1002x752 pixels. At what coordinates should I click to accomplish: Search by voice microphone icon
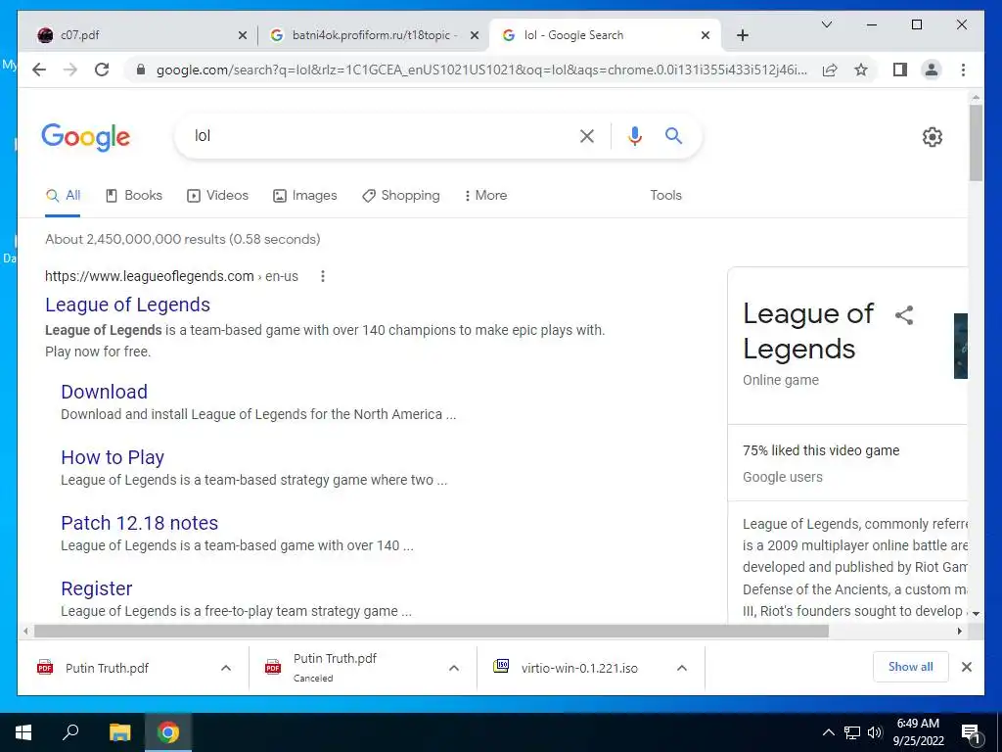click(x=634, y=135)
